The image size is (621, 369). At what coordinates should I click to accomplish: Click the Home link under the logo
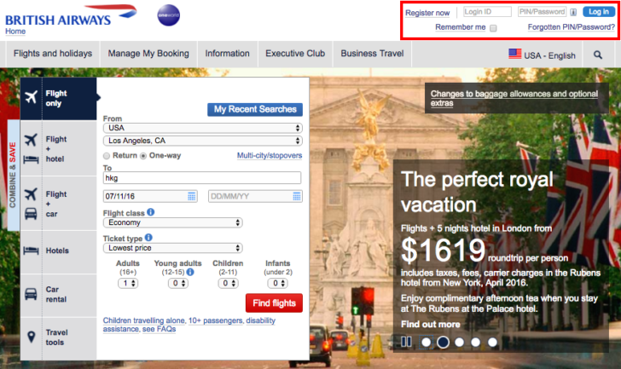pos(15,32)
